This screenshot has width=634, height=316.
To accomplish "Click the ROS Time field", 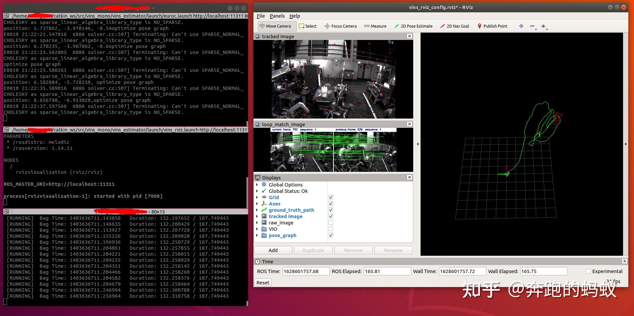I will [306, 271].
